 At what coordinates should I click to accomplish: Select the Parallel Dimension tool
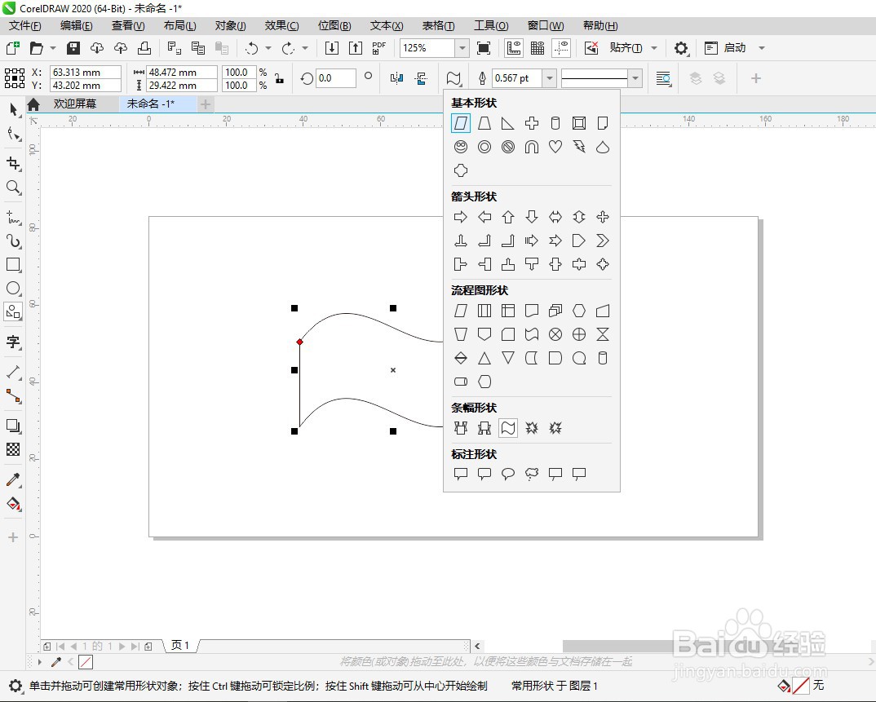point(13,372)
